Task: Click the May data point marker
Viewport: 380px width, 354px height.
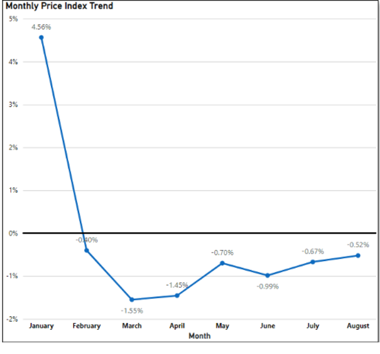Action: click(x=222, y=263)
